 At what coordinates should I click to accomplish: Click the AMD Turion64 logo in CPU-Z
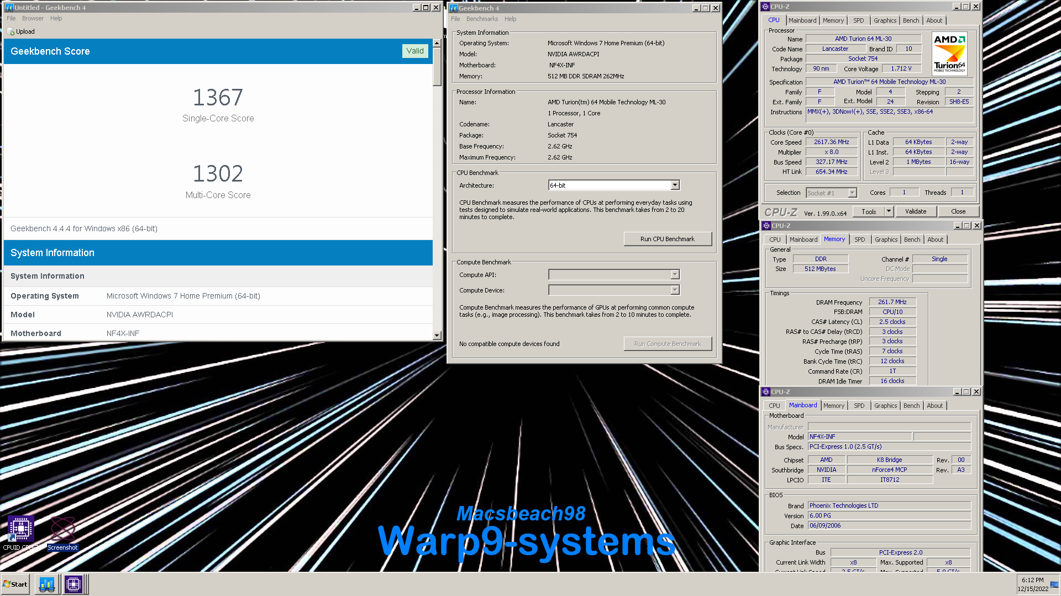click(x=949, y=54)
